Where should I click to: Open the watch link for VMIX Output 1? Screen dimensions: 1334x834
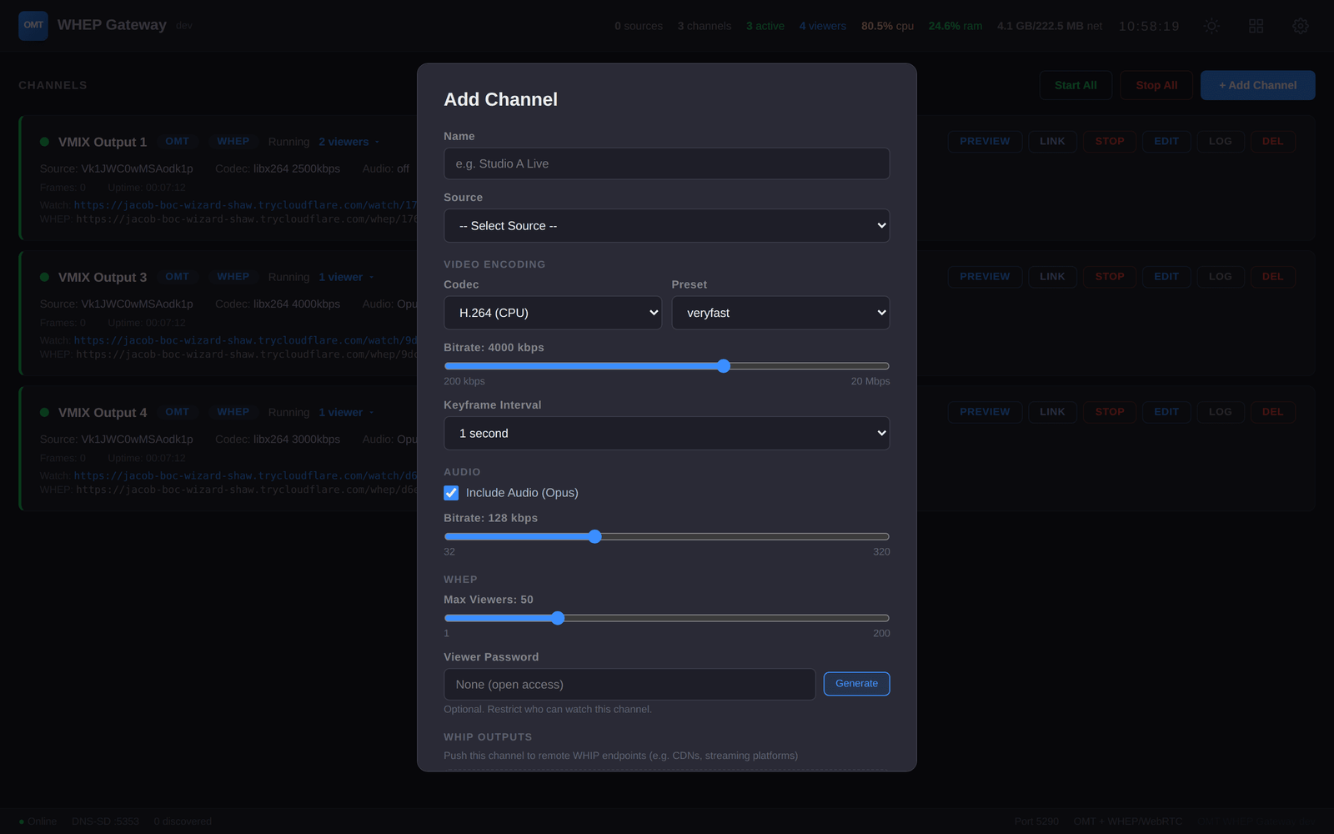[x=242, y=204]
